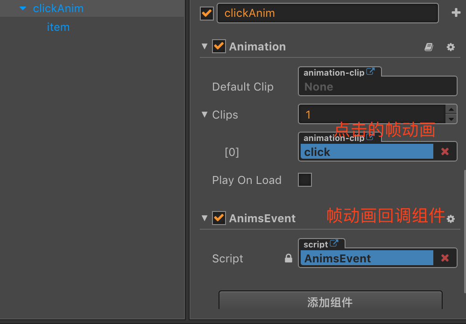The width and height of the screenshot is (466, 324).
Task: Open the Animation component gear settings
Action: [451, 47]
